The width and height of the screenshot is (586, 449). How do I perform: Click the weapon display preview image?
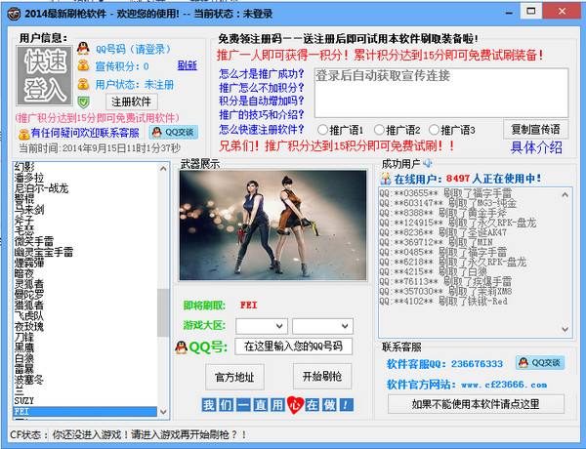(x=273, y=225)
